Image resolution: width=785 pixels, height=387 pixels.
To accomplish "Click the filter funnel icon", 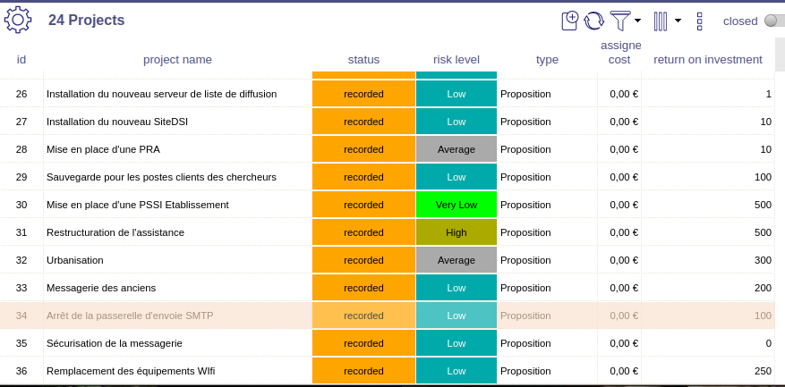I will tap(619, 21).
